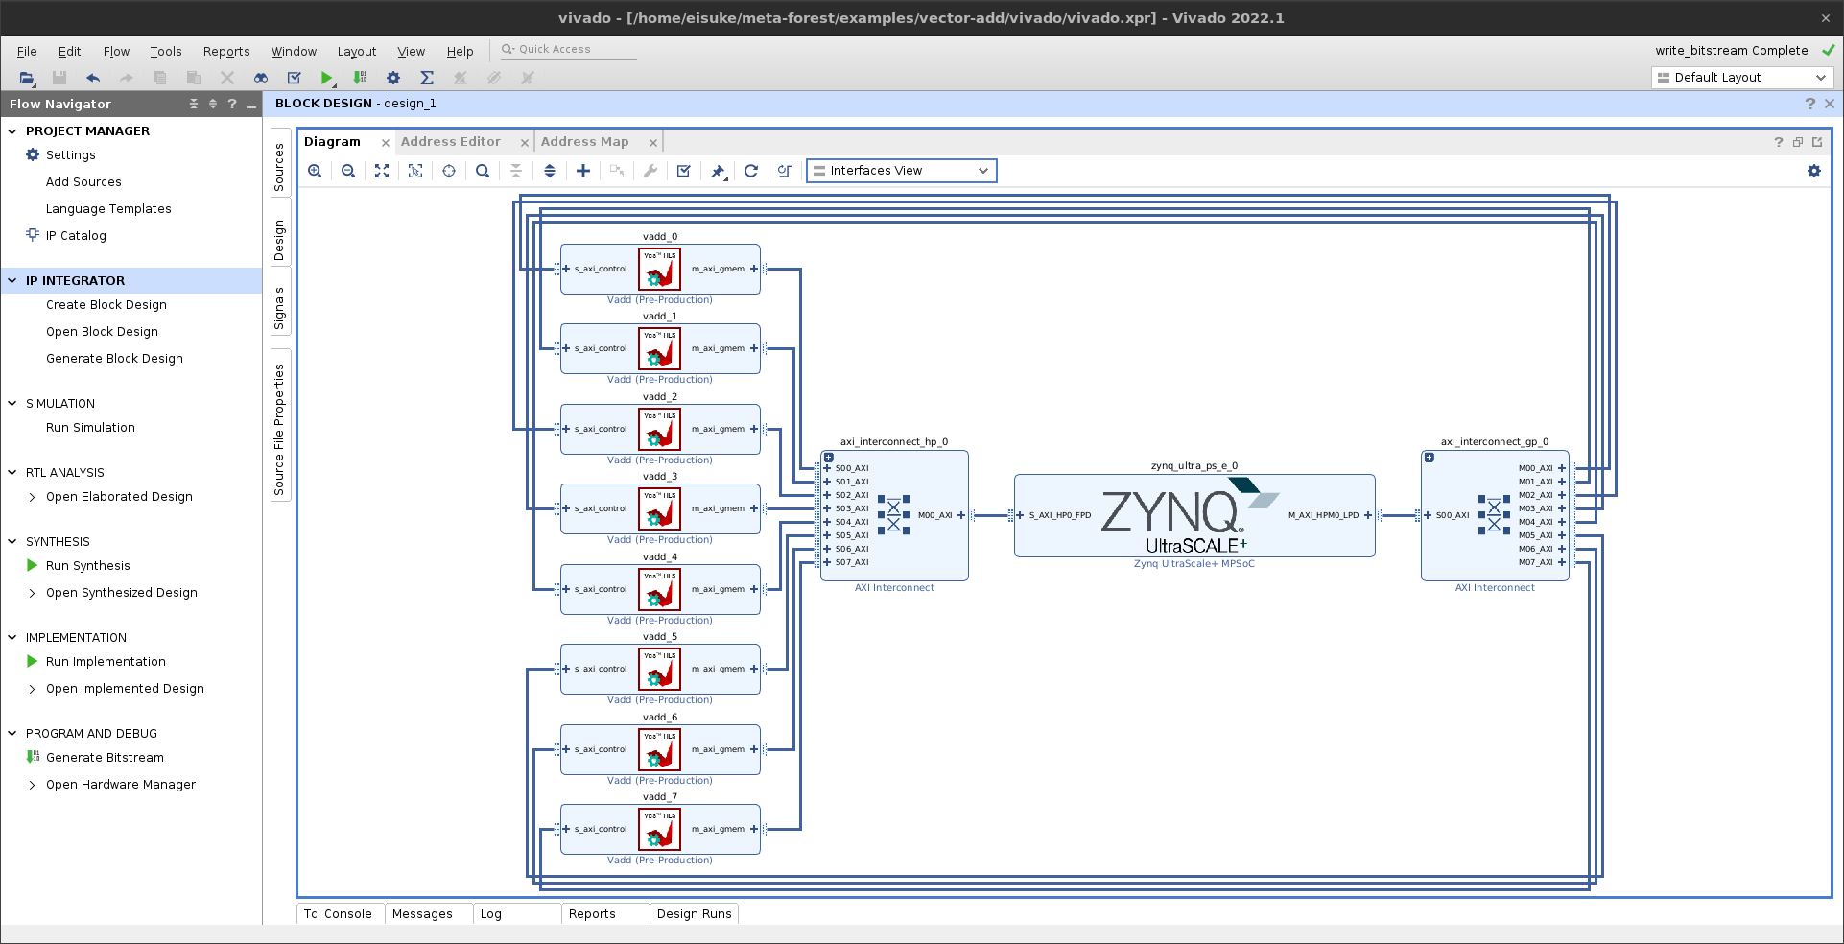Collapse the SIMULATION section
The width and height of the screenshot is (1844, 944).
point(12,404)
